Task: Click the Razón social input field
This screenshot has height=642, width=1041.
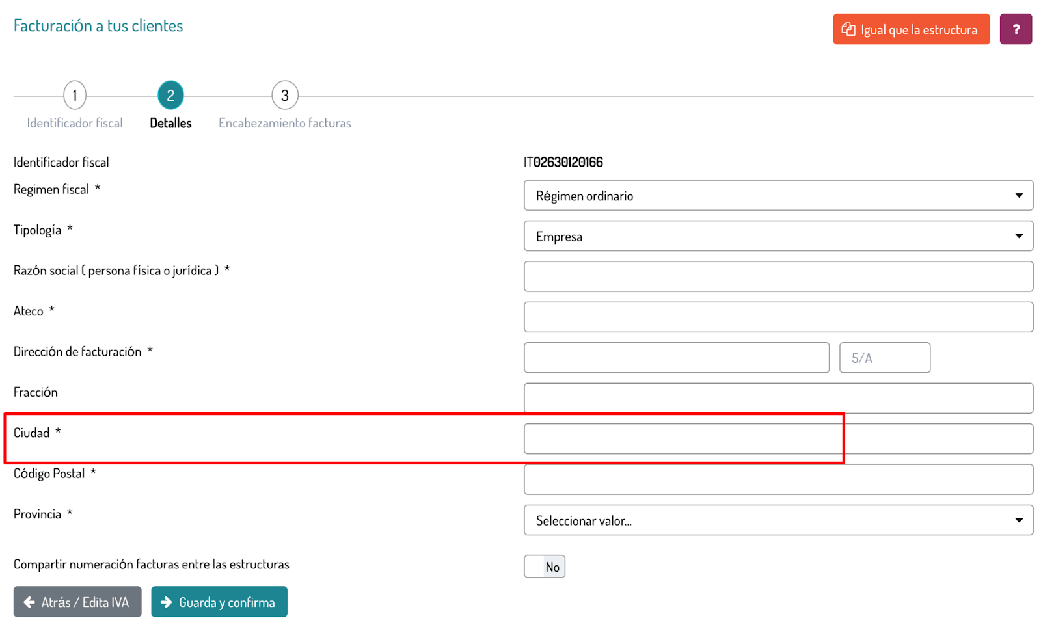Action: point(777,276)
